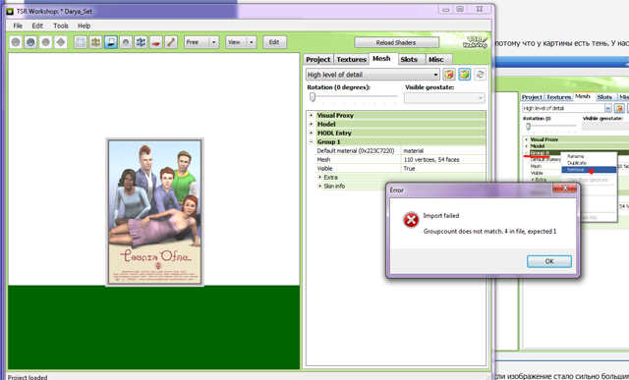Maximize the TSR Workshop window
The width and height of the screenshot is (629, 380).
point(461,9)
